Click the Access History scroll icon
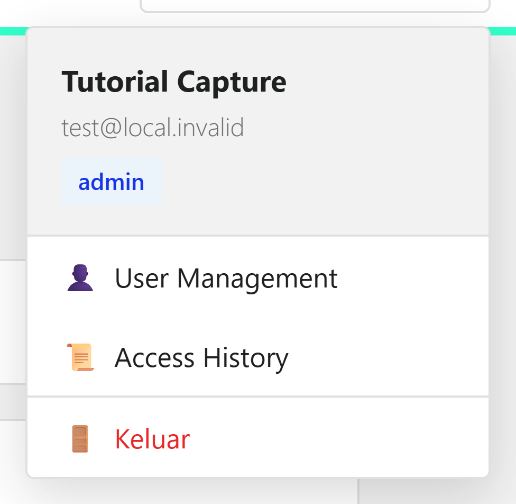Image resolution: width=516 pixels, height=504 pixels. click(x=80, y=357)
